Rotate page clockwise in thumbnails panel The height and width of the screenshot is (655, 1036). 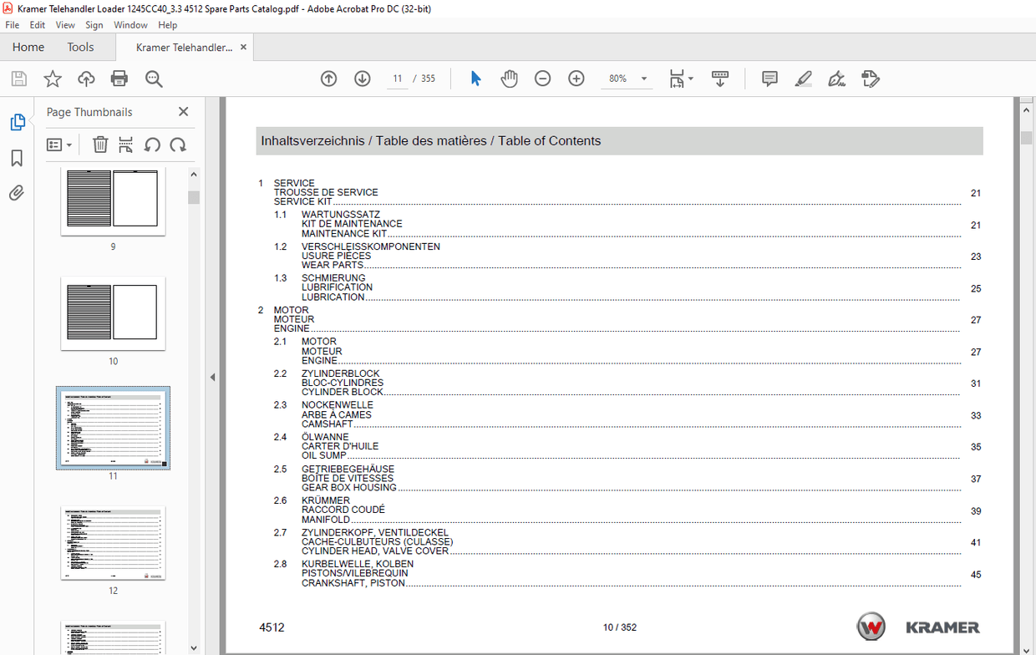click(x=178, y=145)
